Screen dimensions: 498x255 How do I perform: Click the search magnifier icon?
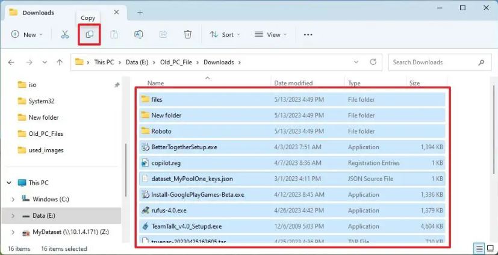[x=481, y=62]
